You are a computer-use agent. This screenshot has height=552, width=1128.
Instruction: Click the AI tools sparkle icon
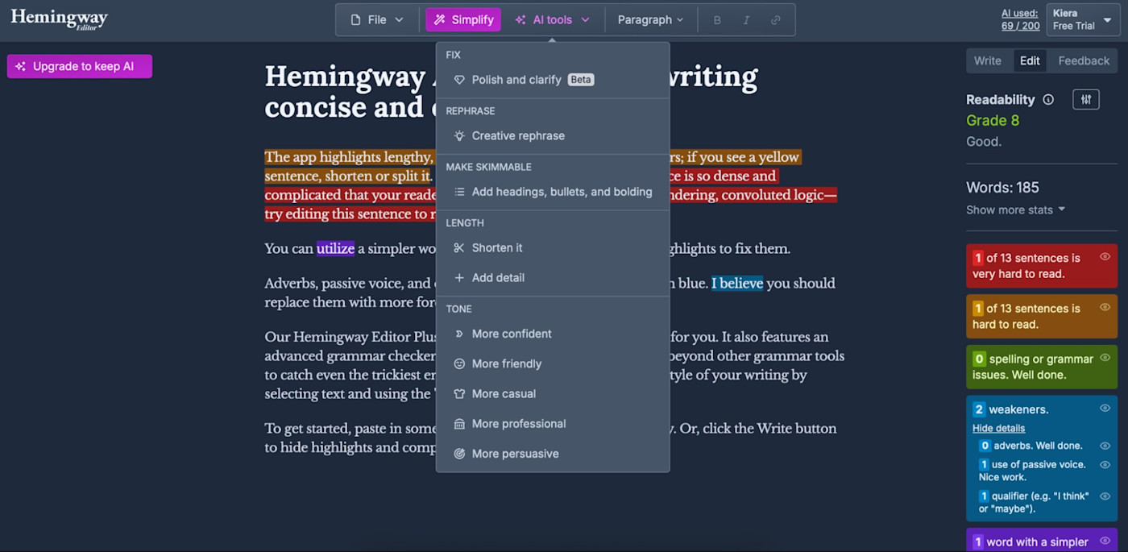(x=520, y=19)
